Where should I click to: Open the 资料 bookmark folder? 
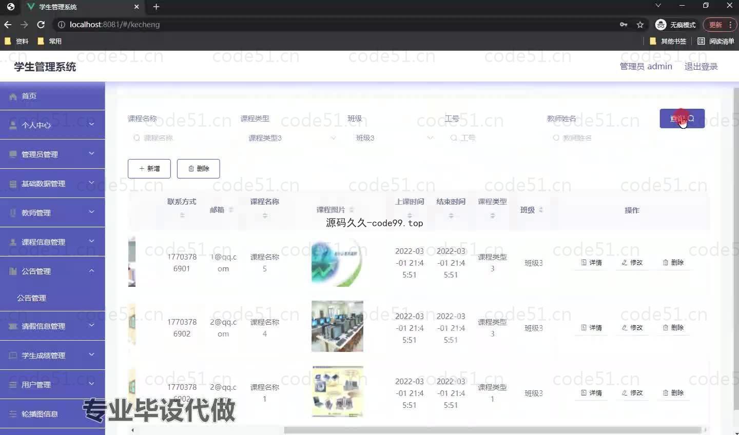click(x=17, y=41)
